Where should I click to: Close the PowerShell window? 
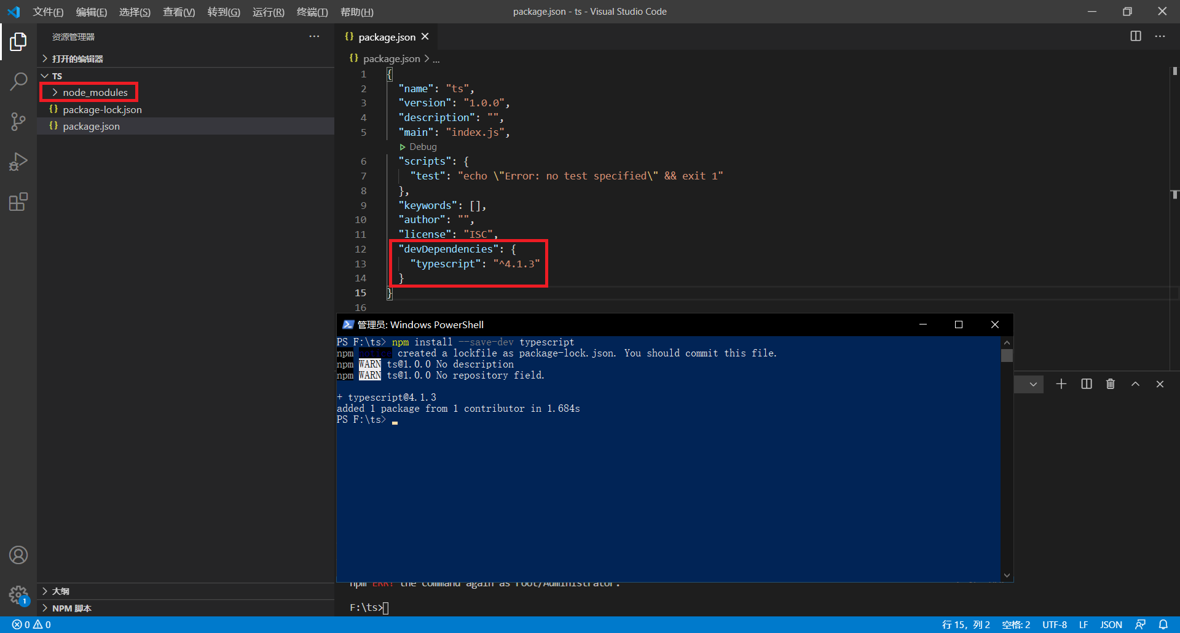tap(995, 324)
